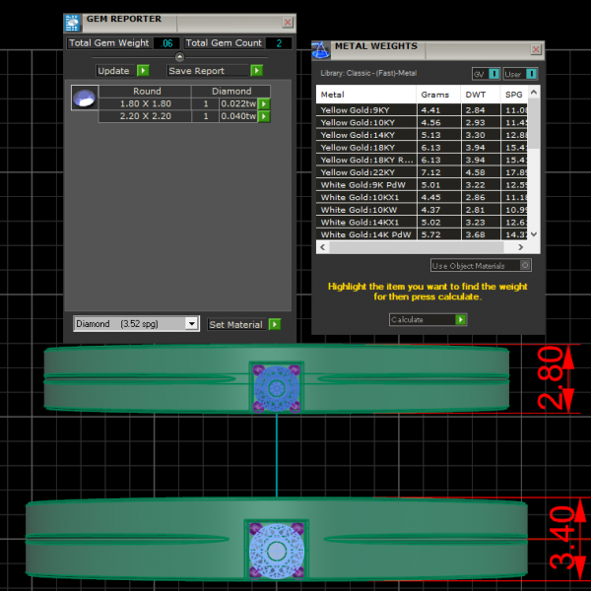Toggle the GV library switch
Image resolution: width=591 pixels, height=591 pixels.
click(493, 74)
